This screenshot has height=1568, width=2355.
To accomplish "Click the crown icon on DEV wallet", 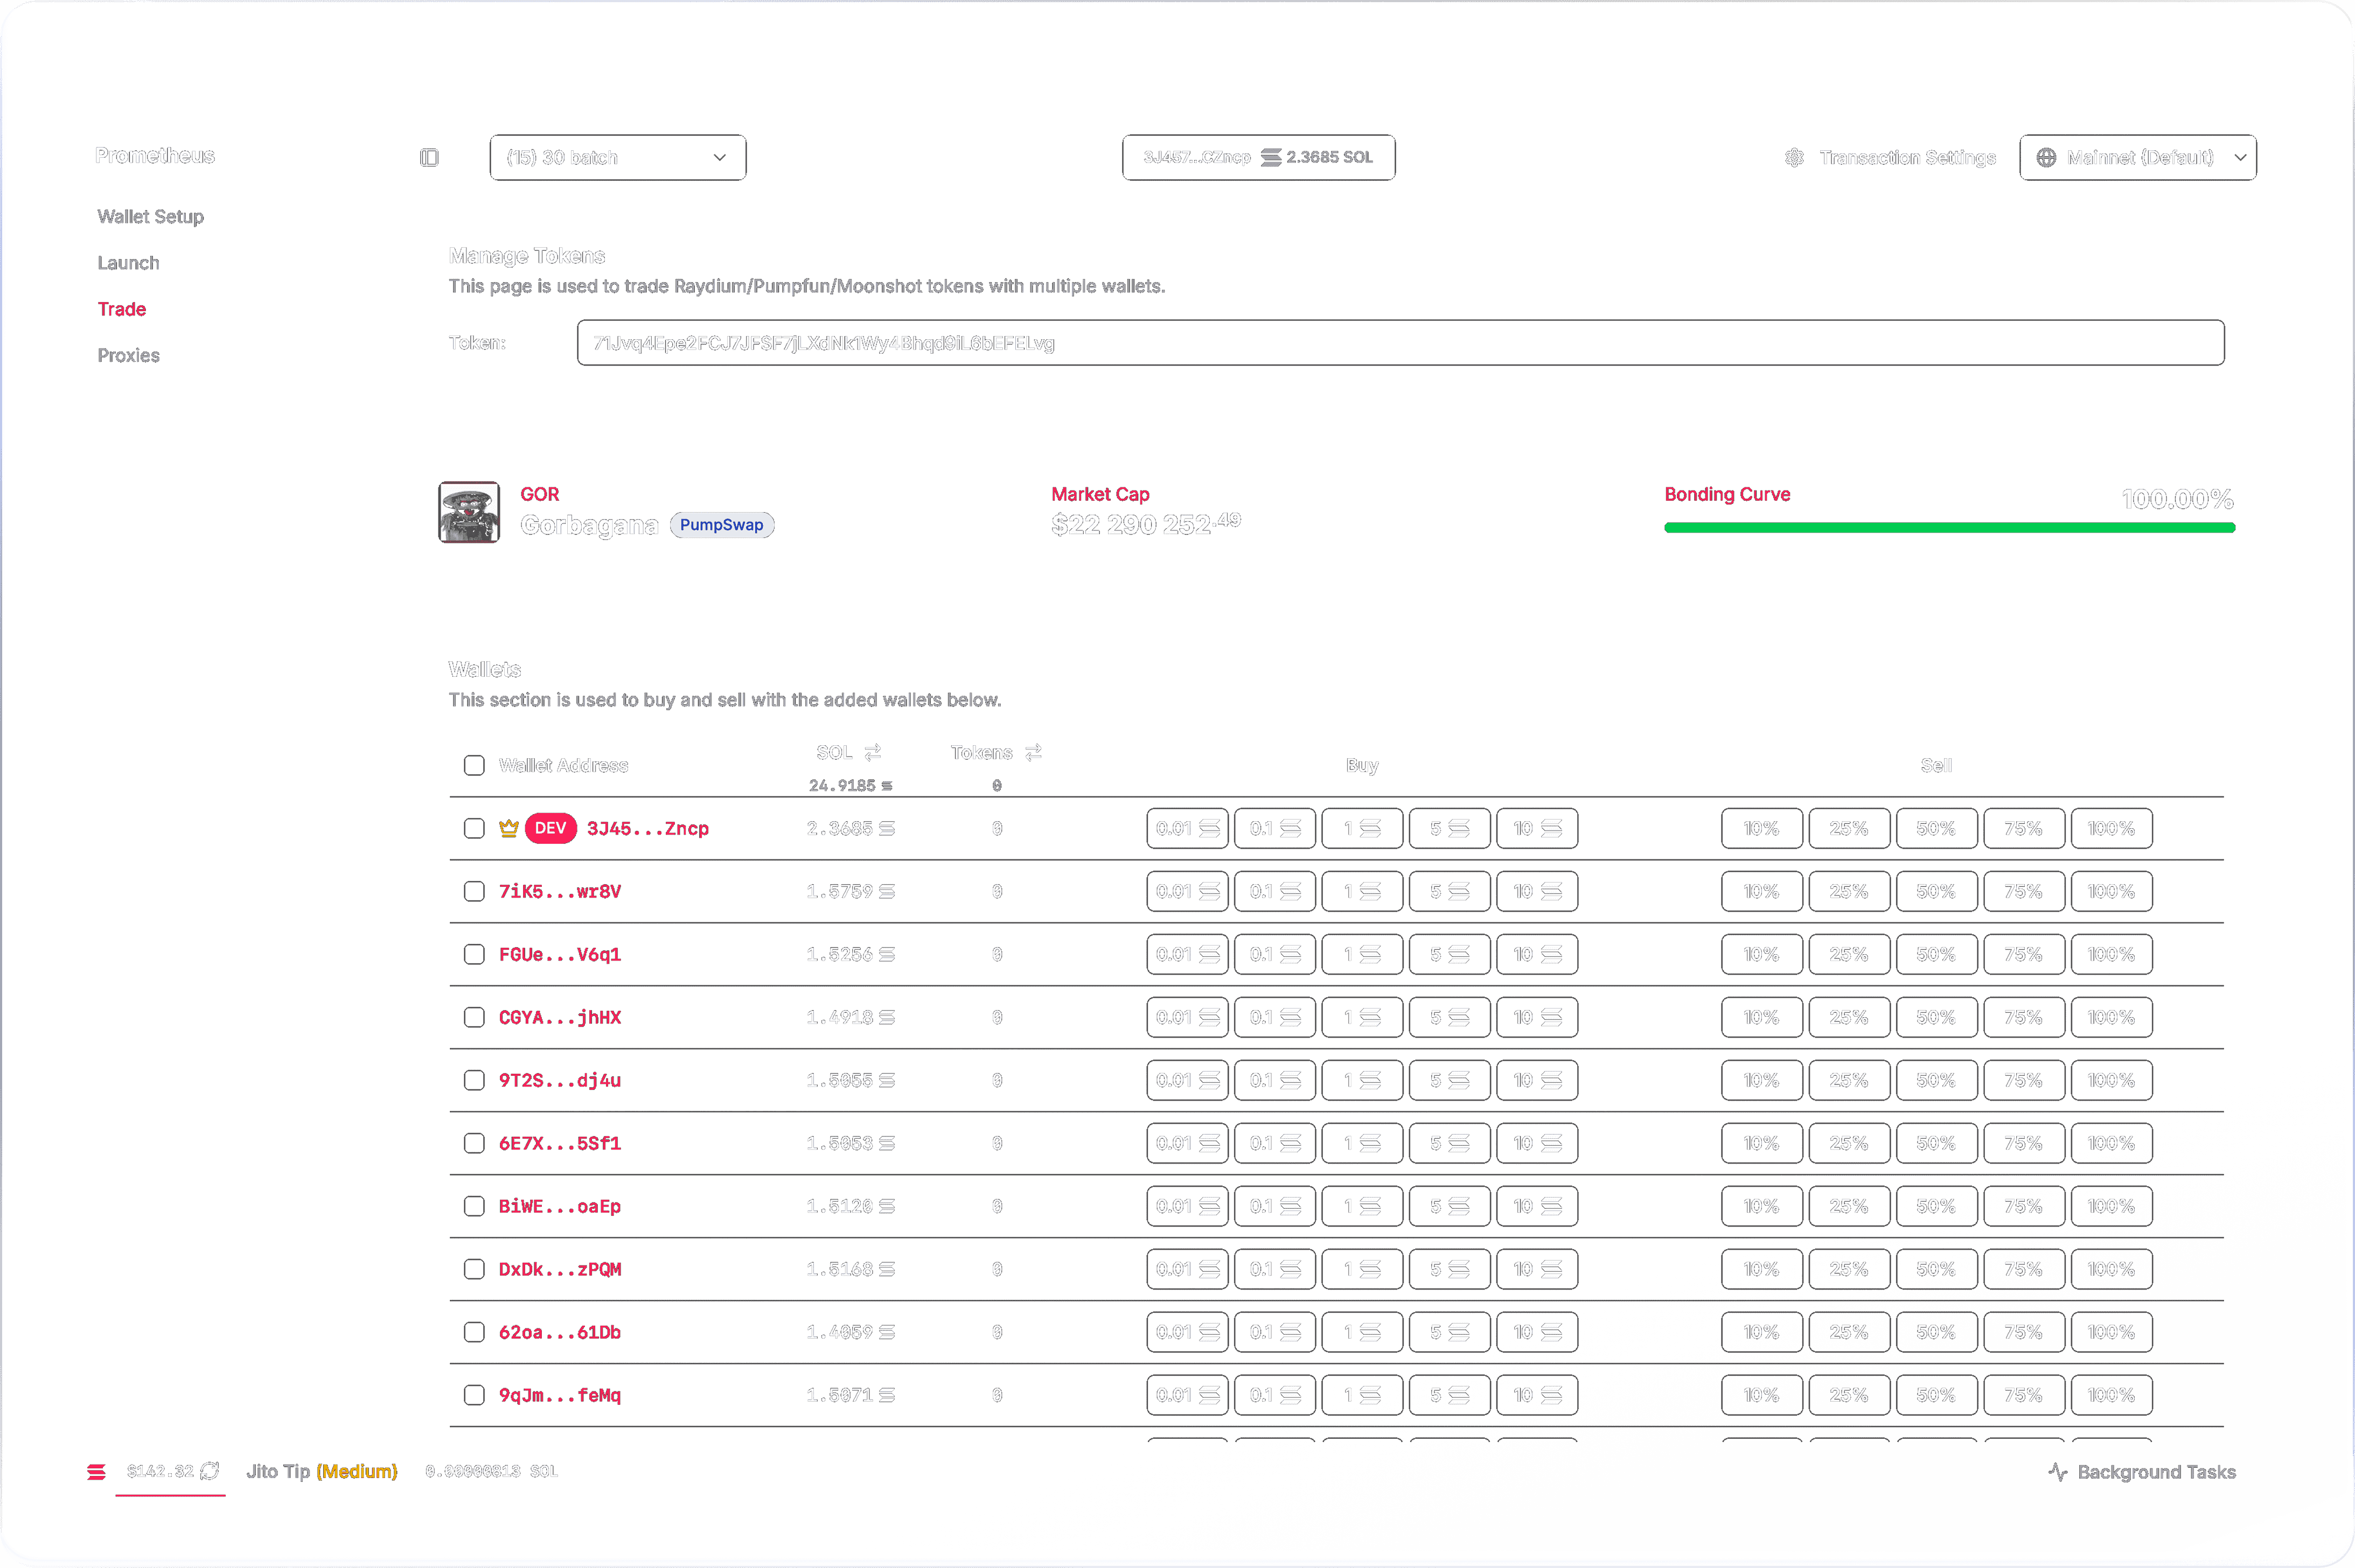I will [x=508, y=828].
